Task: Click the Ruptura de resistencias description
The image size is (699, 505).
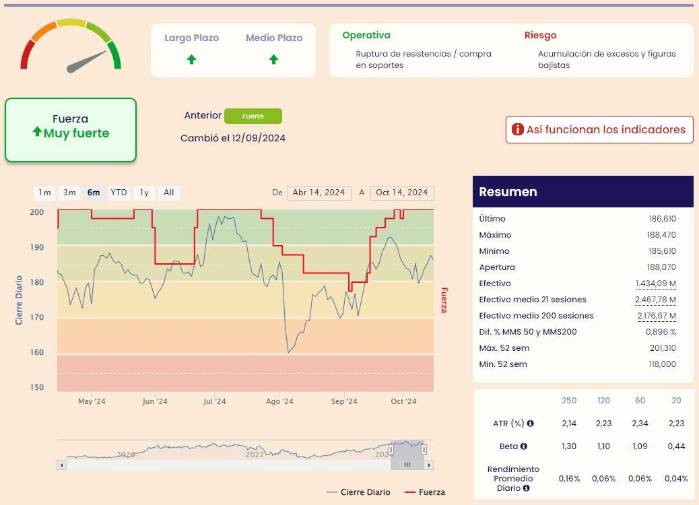Action: [x=424, y=59]
